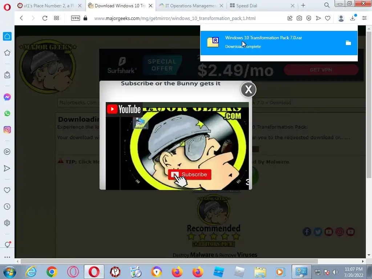372x279 pixels.
Task: Open the sidebar Player icon
Action: [x=7, y=152]
